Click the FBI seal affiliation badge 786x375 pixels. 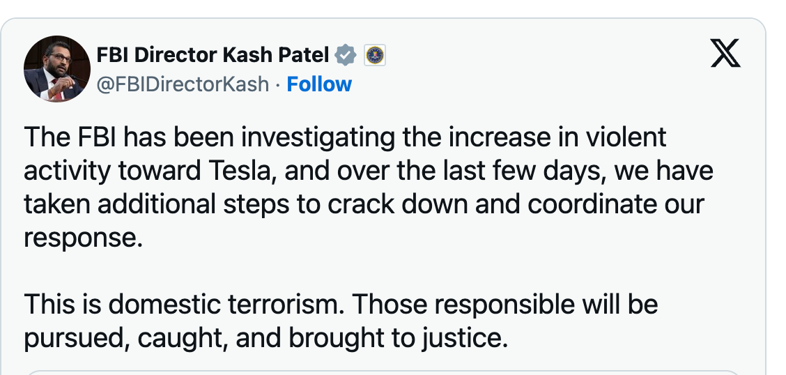375,54
